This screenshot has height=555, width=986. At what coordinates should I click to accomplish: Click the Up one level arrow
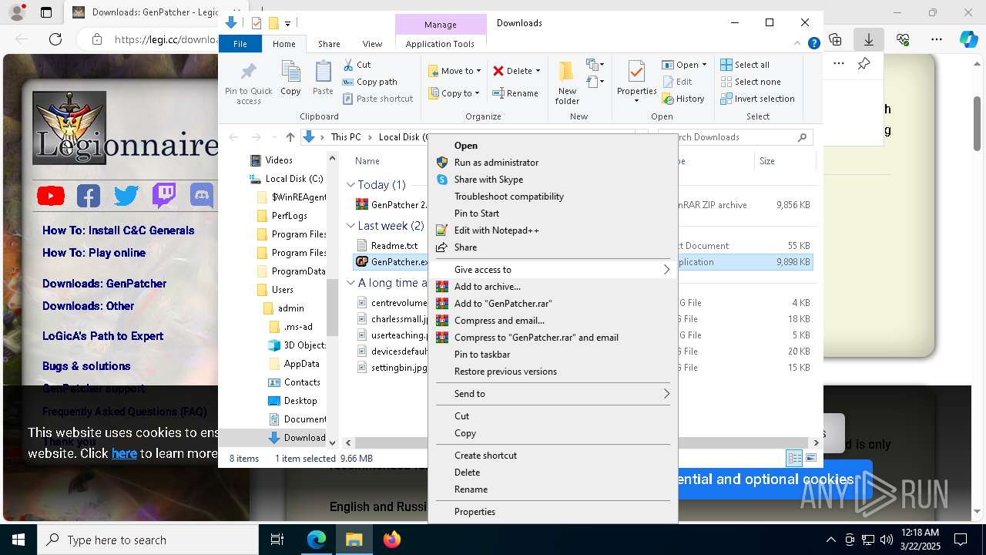pyautogui.click(x=290, y=137)
